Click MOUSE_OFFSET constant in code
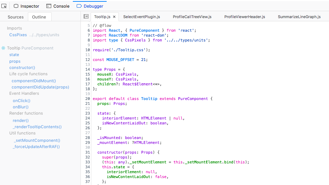 (120, 60)
